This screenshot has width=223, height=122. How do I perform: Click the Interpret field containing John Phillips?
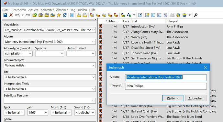tap(166, 86)
